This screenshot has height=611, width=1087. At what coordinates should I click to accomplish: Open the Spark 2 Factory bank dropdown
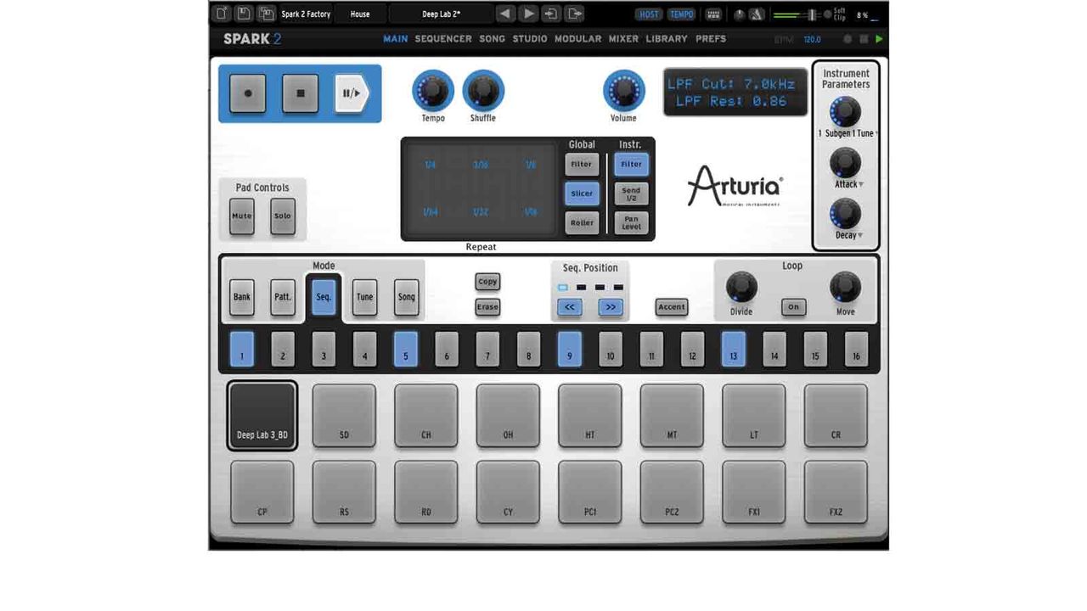(306, 14)
